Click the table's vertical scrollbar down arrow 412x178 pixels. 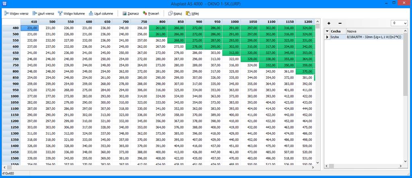(317, 163)
